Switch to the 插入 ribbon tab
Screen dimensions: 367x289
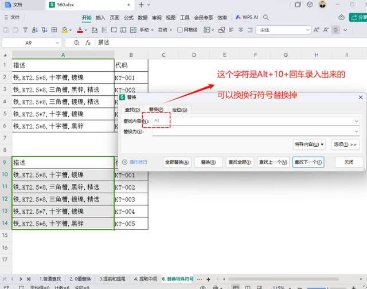coord(100,18)
